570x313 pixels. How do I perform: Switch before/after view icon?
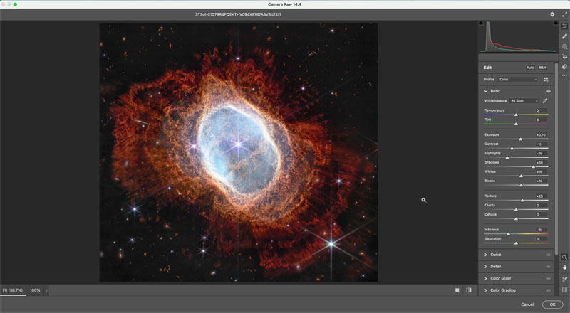point(469,290)
